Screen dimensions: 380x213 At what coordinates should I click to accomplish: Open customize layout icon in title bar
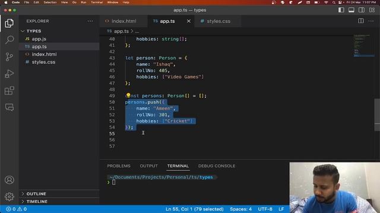click(372, 10)
